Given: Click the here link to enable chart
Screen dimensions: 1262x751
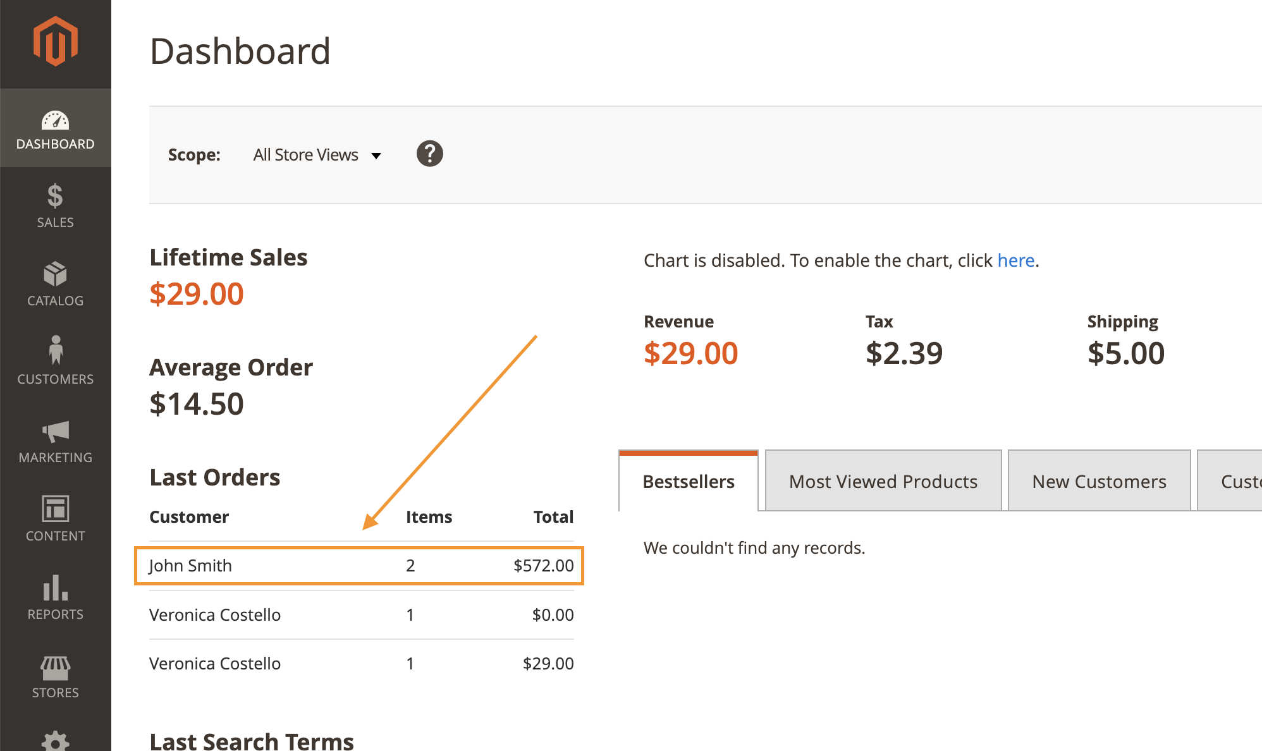Looking at the screenshot, I should (1015, 260).
